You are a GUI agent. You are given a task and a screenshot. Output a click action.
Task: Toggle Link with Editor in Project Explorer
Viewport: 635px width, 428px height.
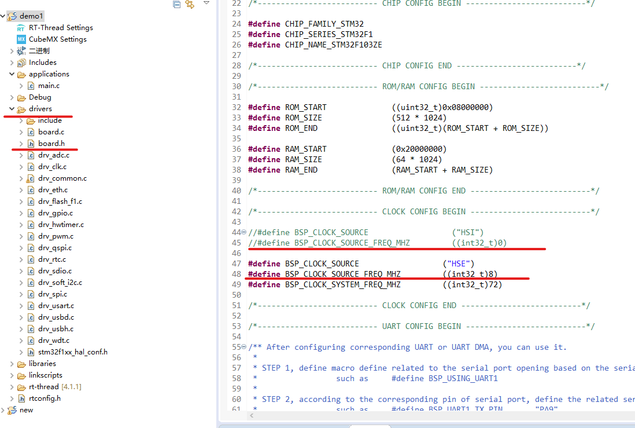point(189,4)
